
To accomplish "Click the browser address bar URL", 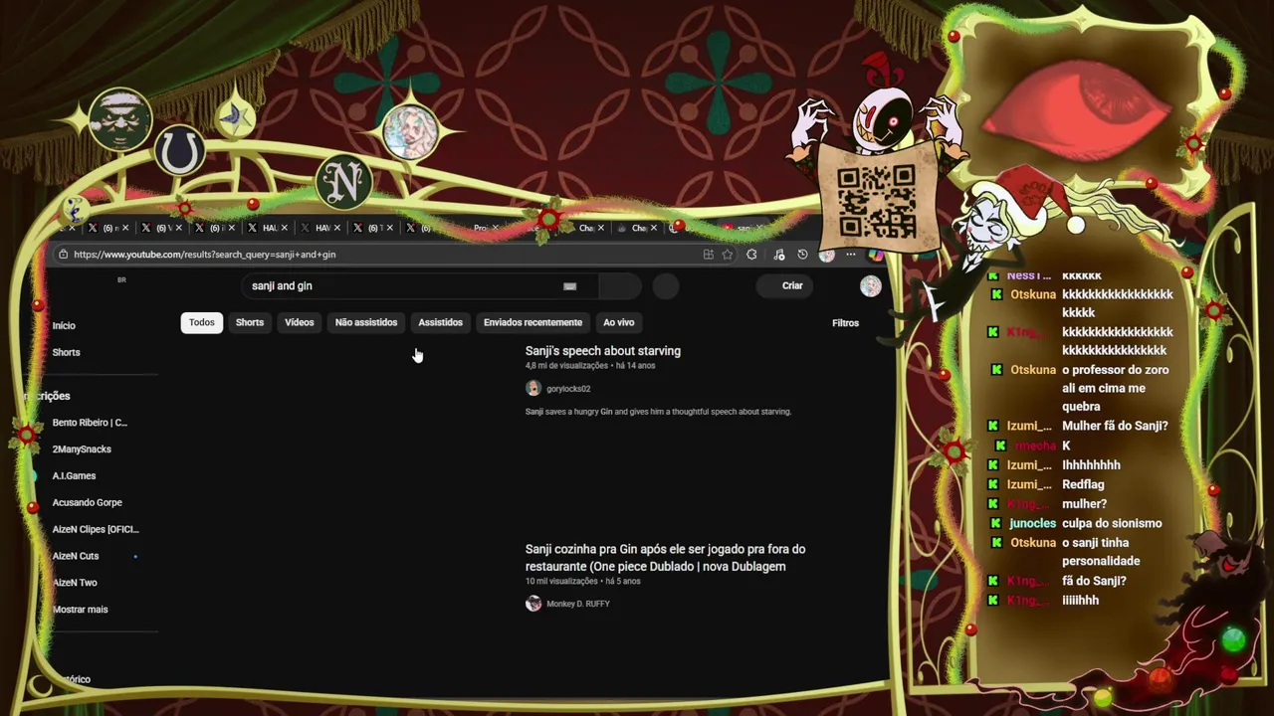I will (205, 255).
